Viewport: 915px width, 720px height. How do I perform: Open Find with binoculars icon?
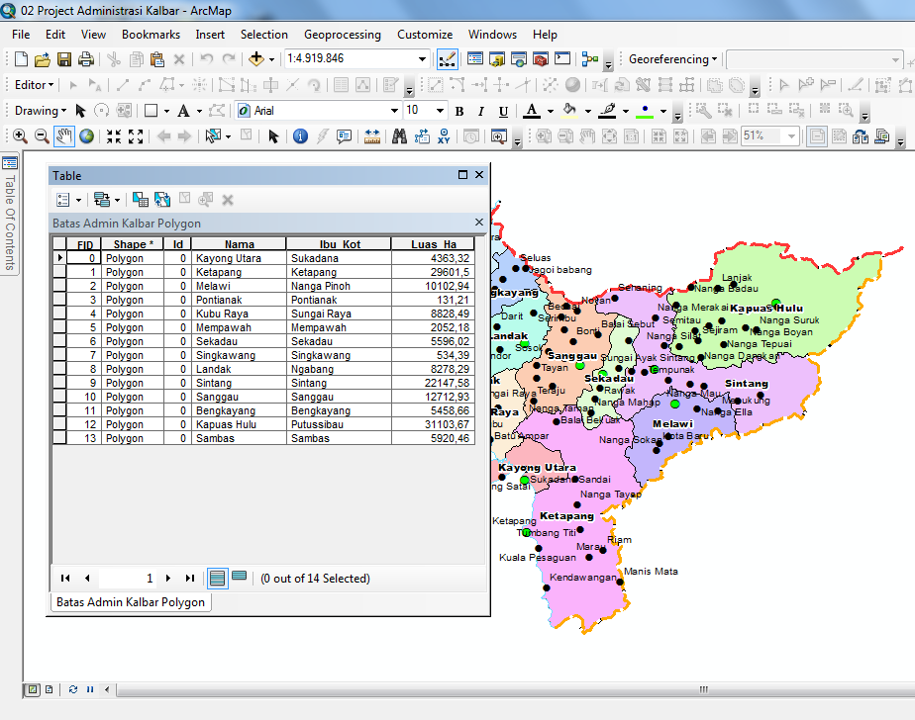(x=399, y=136)
